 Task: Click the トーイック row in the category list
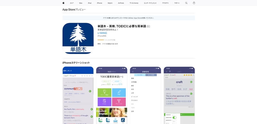[x=134, y=97]
